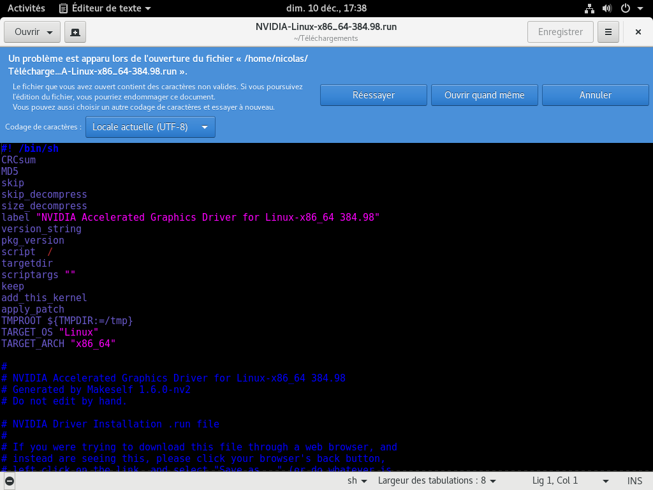Click the keep line in editor
The width and height of the screenshot is (653, 490).
(x=13, y=286)
